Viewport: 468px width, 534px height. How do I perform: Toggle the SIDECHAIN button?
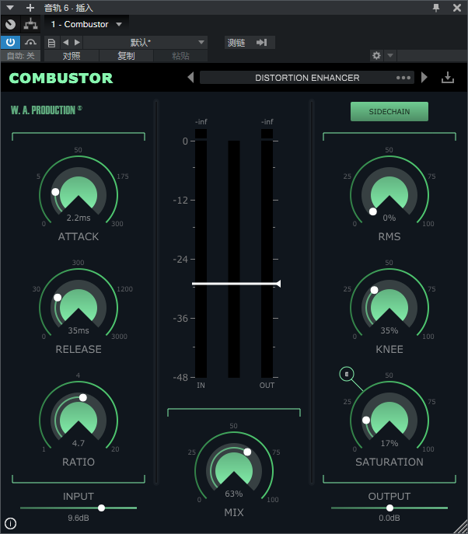[x=389, y=111]
